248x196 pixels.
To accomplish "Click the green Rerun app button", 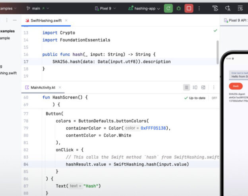I will coord(168,8).
